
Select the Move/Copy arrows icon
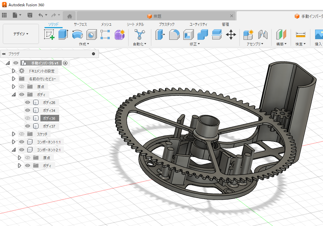[x=231, y=34]
